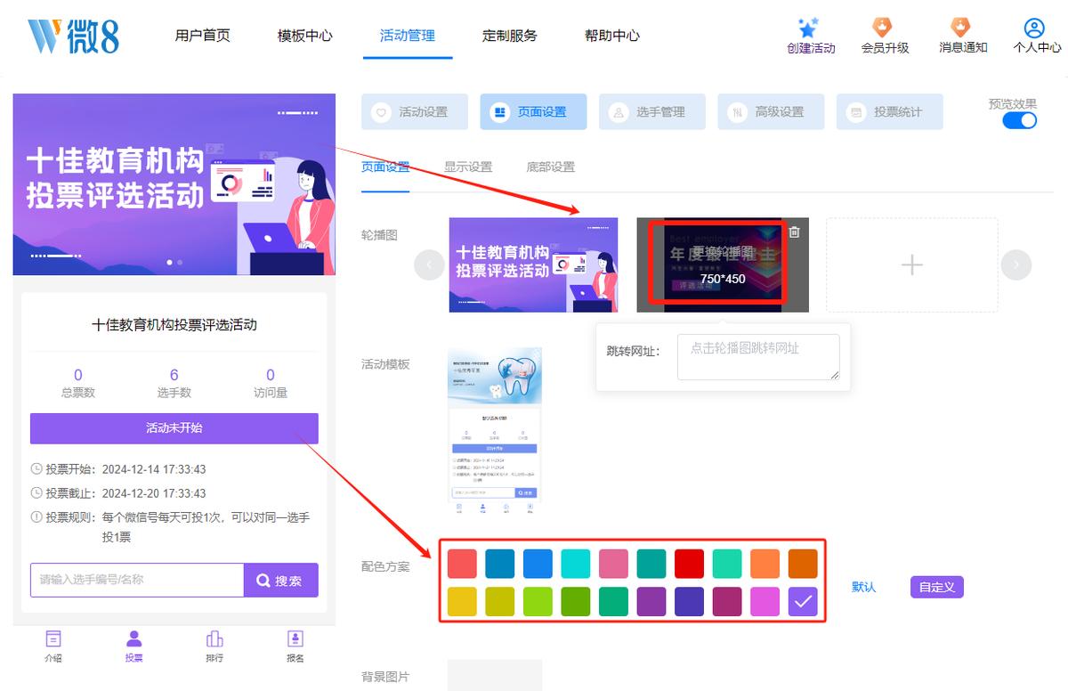Open 会员升级 icon
The height and width of the screenshot is (691, 1068).
(x=881, y=27)
